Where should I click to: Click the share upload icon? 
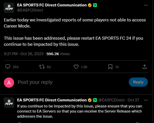point(145,67)
